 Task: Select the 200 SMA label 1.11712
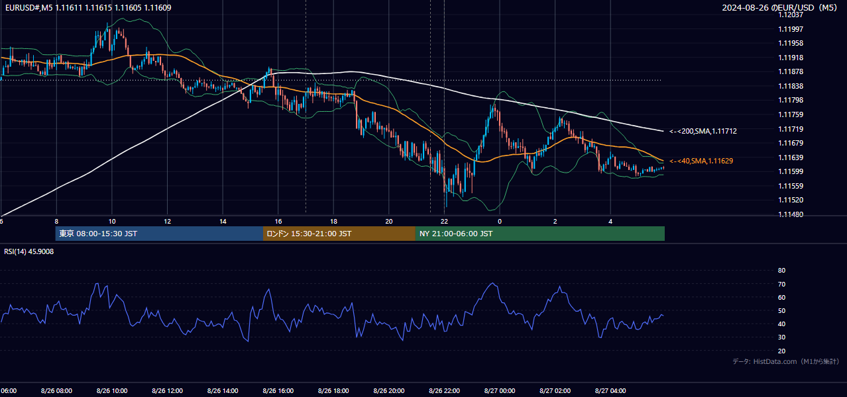click(703, 131)
